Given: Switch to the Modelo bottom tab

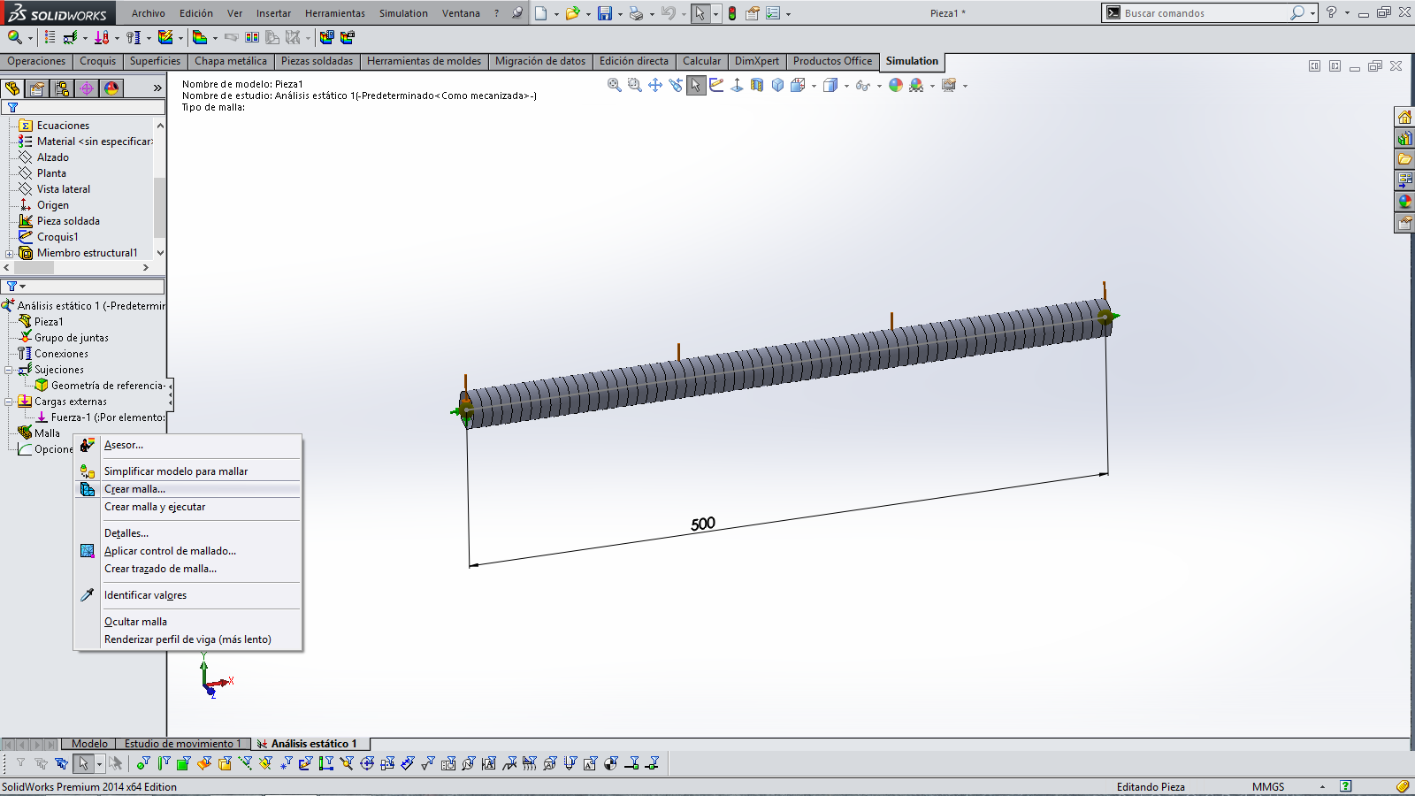Looking at the screenshot, I should tap(89, 744).
